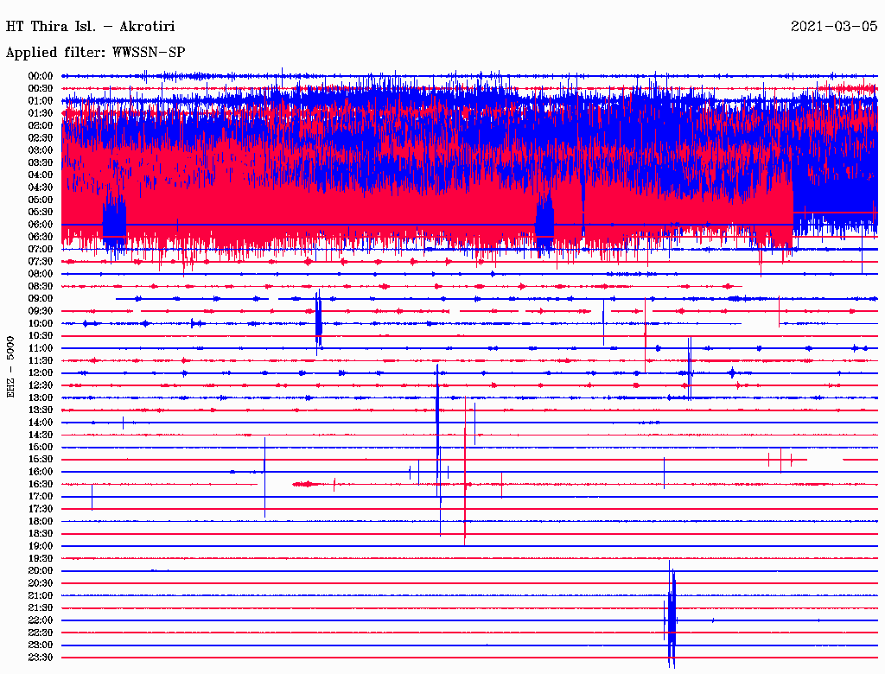Click the 'Applied filter: WWSSN-SP' text
The image size is (885, 674).
click(x=95, y=53)
